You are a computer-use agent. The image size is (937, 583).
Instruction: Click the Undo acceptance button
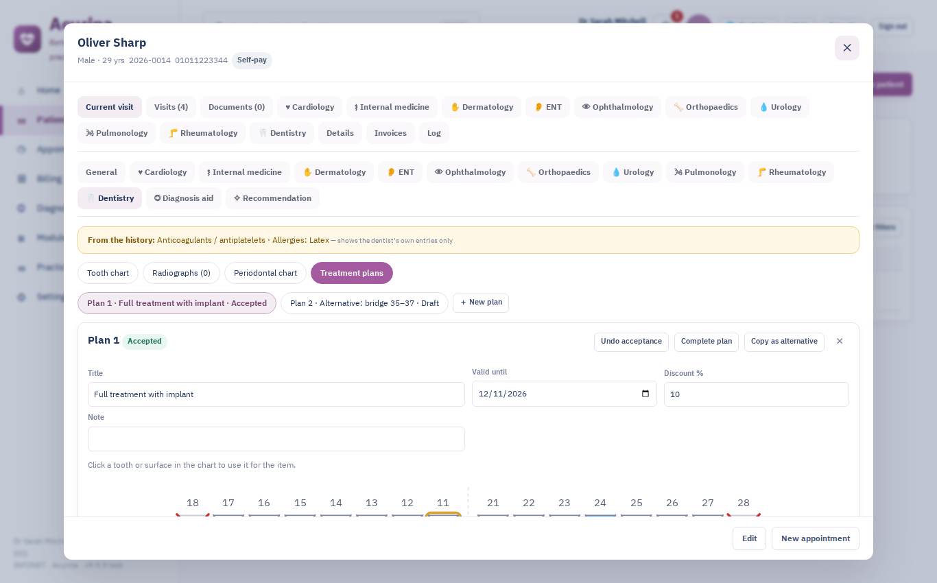pos(631,342)
